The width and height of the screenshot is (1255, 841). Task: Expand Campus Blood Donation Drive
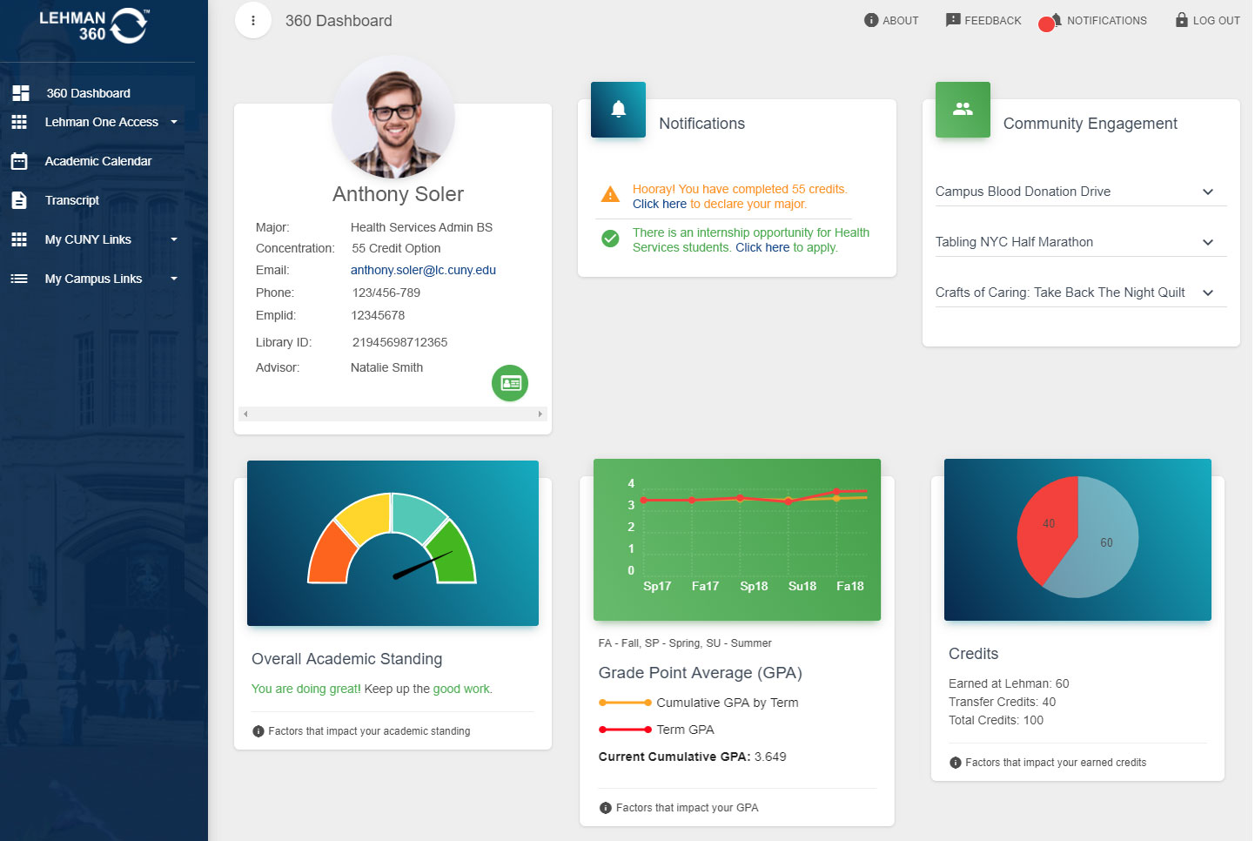click(x=1207, y=192)
